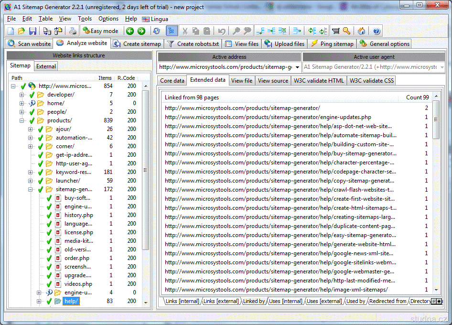
Task: Expand the developer/ folder in tree
Action: 22,95
